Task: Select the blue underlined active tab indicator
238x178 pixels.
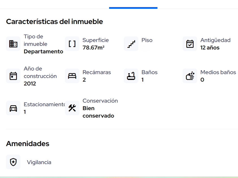Action: (133, 8)
